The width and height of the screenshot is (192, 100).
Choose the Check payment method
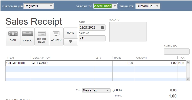coord(27,36)
